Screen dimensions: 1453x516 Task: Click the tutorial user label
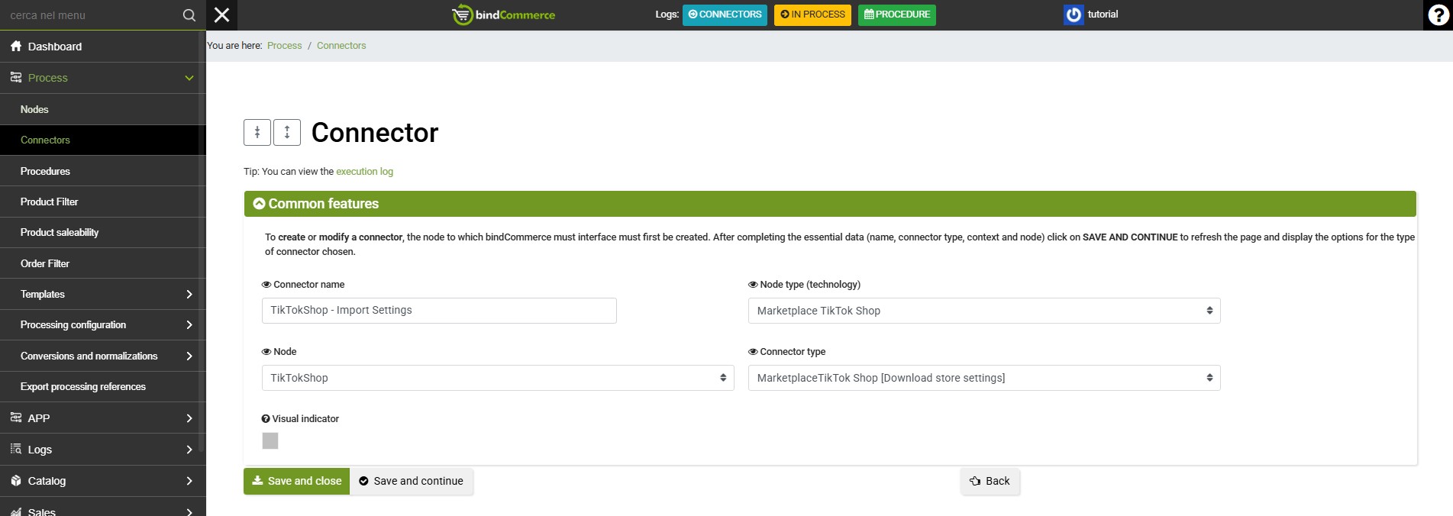click(x=1103, y=15)
